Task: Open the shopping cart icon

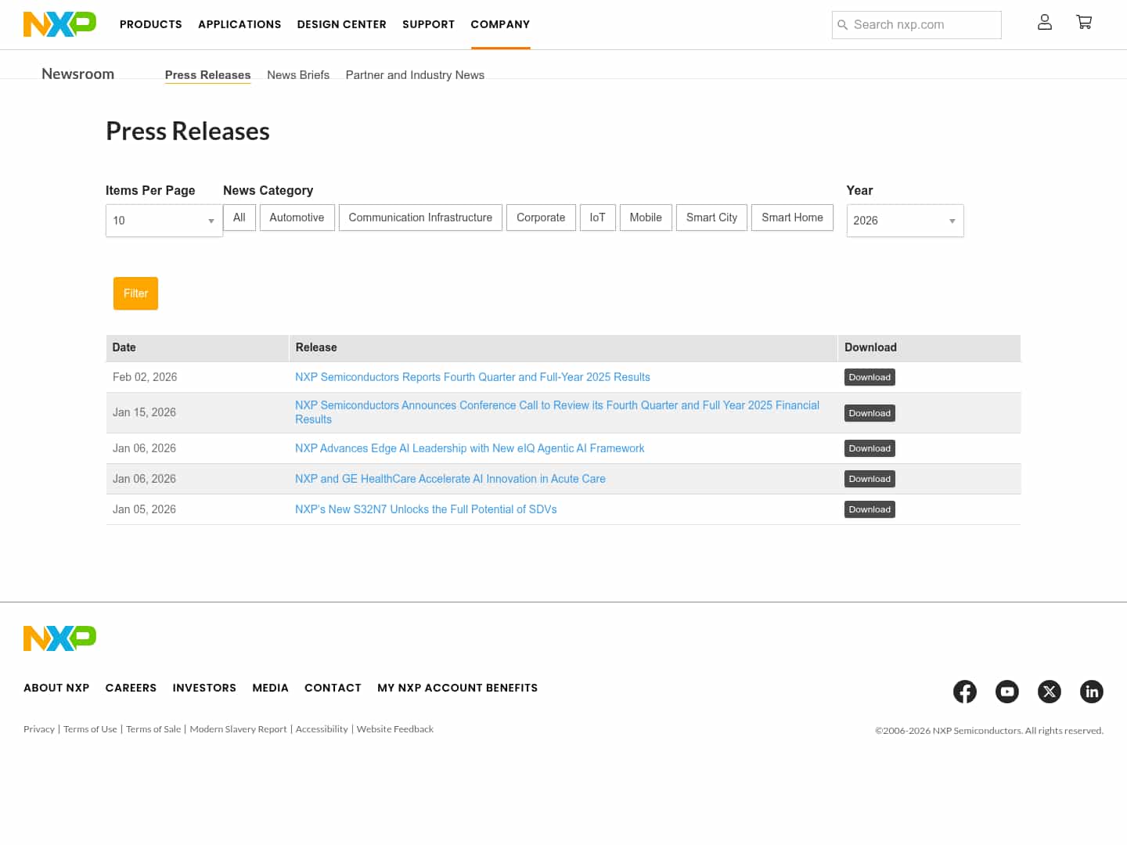Action: click(x=1084, y=23)
